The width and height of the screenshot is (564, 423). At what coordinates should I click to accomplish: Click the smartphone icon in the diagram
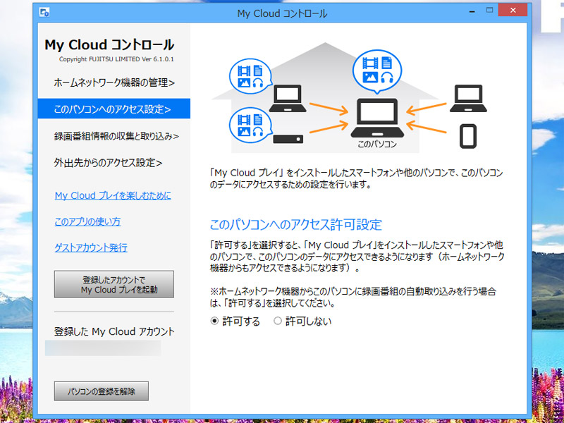467,136
